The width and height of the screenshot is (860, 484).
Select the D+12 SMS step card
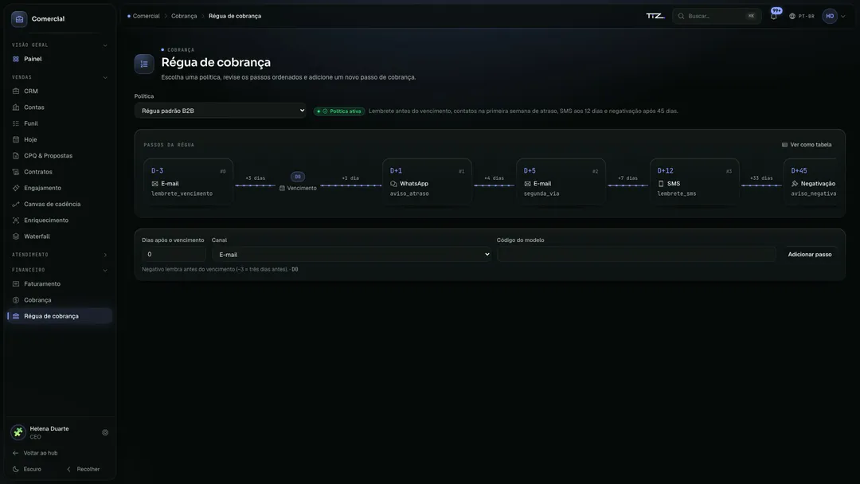pos(695,182)
